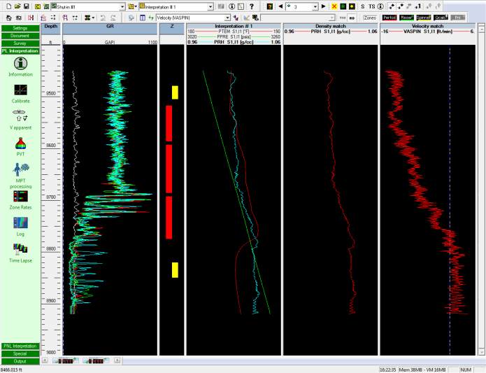Select the Survey sidebar tab
Viewport: 486px width, 373px height.
click(x=20, y=43)
